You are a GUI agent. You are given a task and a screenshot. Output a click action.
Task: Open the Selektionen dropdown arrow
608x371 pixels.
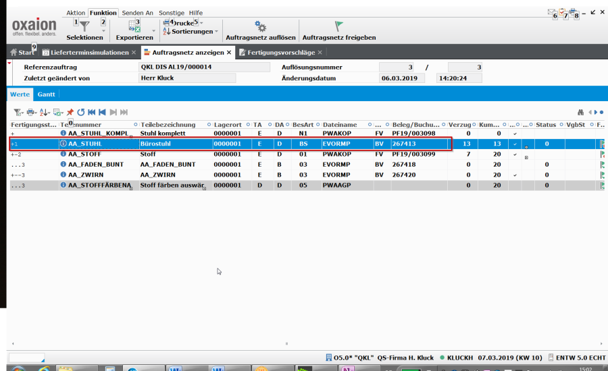pyautogui.click(x=103, y=30)
